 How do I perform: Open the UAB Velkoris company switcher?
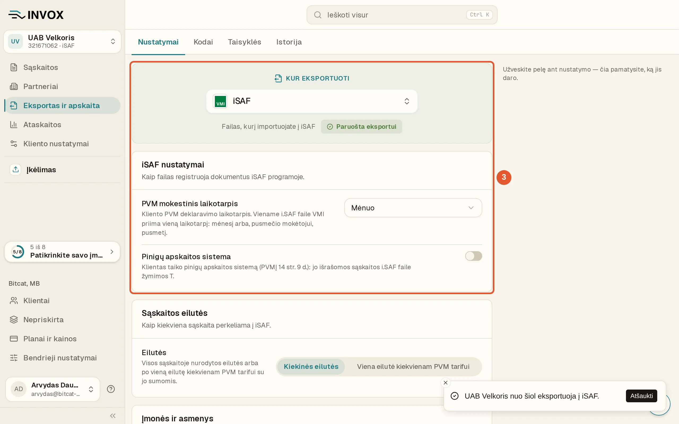62,42
